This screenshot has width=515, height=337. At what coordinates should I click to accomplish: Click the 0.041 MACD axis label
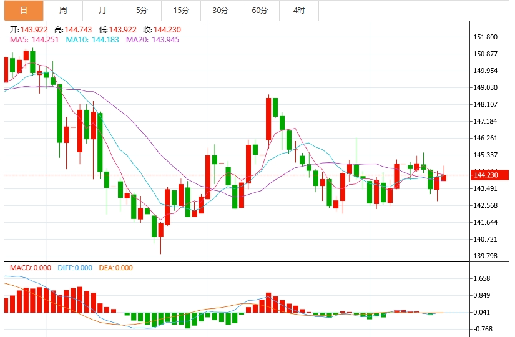point(481,313)
